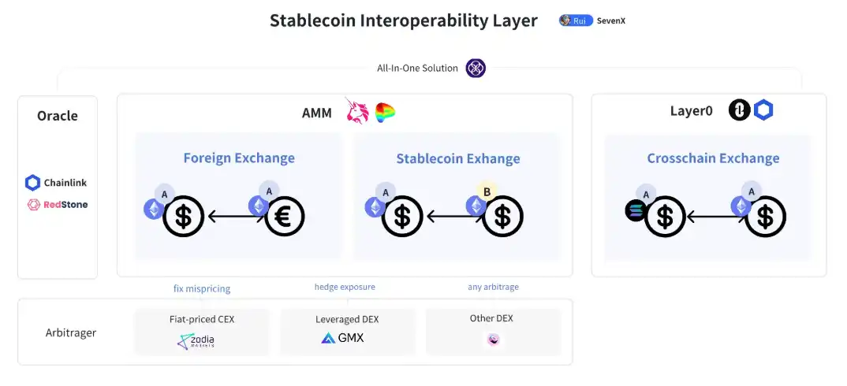This screenshot has width=847, height=386.
Task: Open the Zodia Markets logo
Action: [196, 340]
